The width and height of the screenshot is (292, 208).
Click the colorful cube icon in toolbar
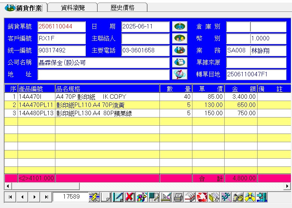142,197
